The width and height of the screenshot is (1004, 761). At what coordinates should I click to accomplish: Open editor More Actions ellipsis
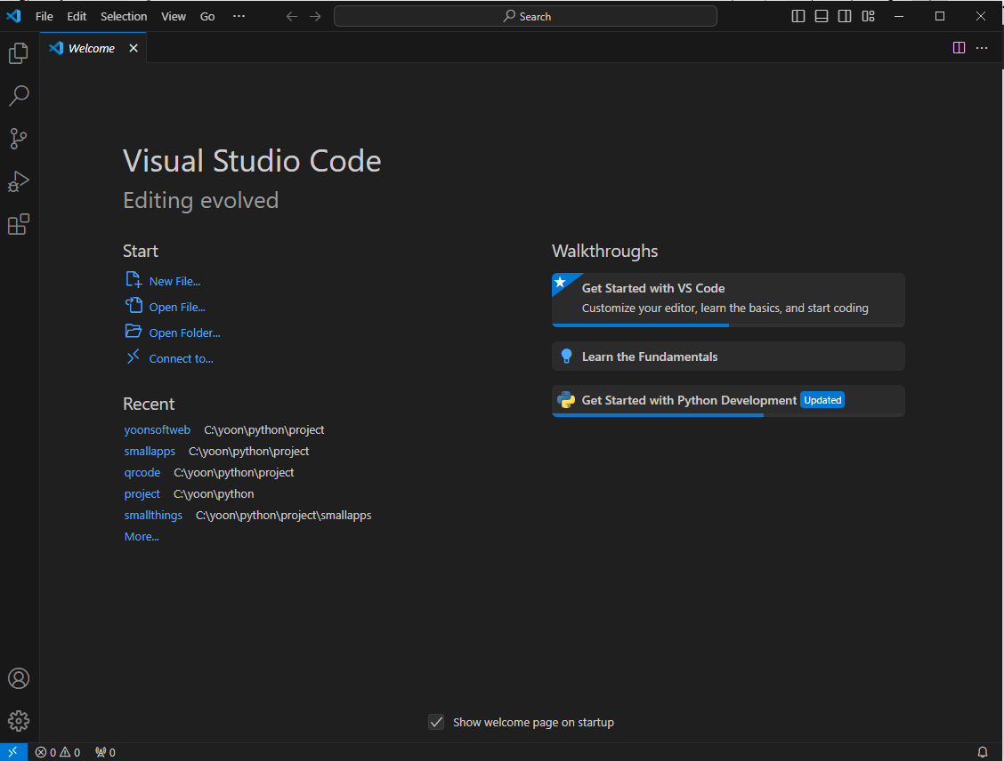coord(982,48)
